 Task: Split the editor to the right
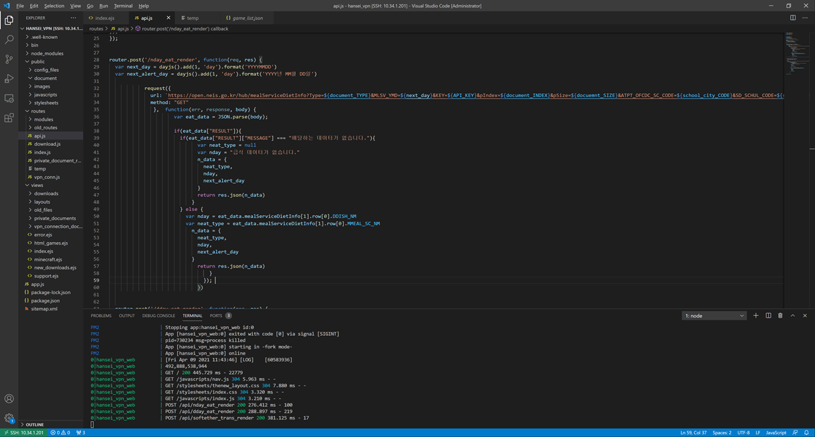pos(793,18)
